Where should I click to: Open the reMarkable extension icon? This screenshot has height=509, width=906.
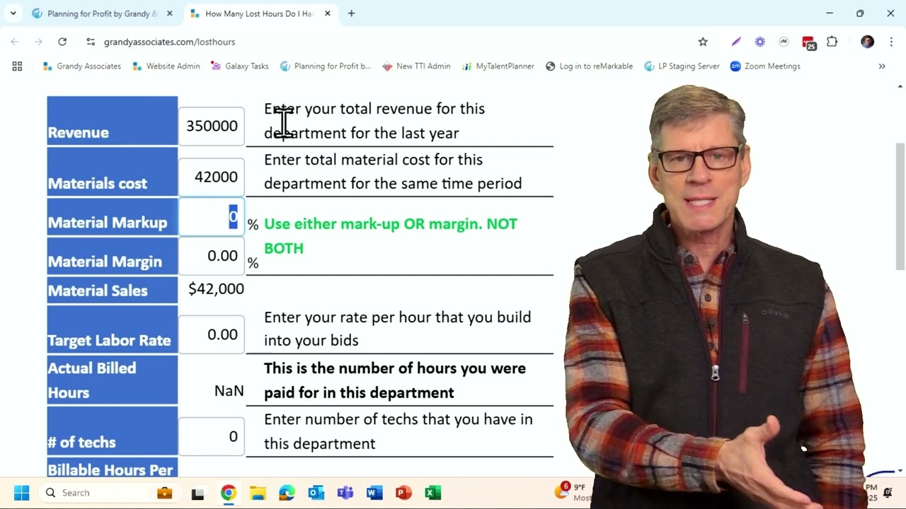(x=784, y=42)
